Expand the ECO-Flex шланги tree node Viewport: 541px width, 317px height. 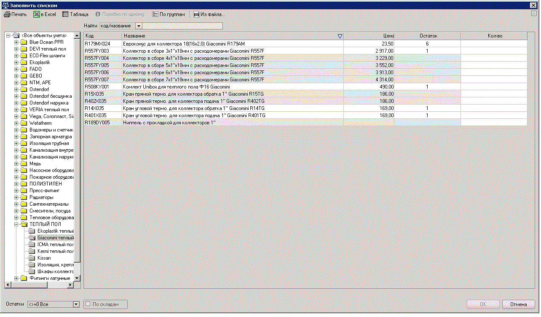click(x=16, y=56)
